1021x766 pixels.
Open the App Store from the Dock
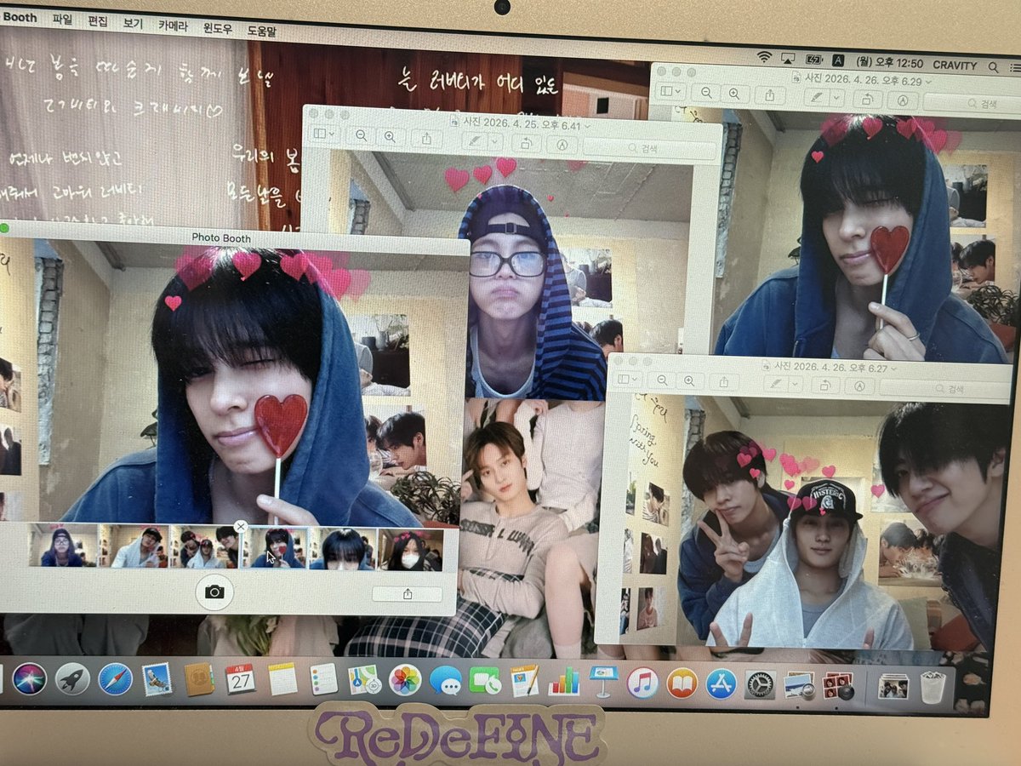pyautogui.click(x=721, y=683)
